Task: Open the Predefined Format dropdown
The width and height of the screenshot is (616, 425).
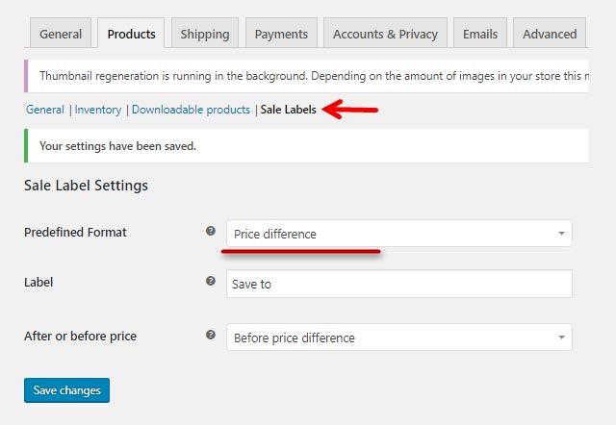Action: point(399,234)
